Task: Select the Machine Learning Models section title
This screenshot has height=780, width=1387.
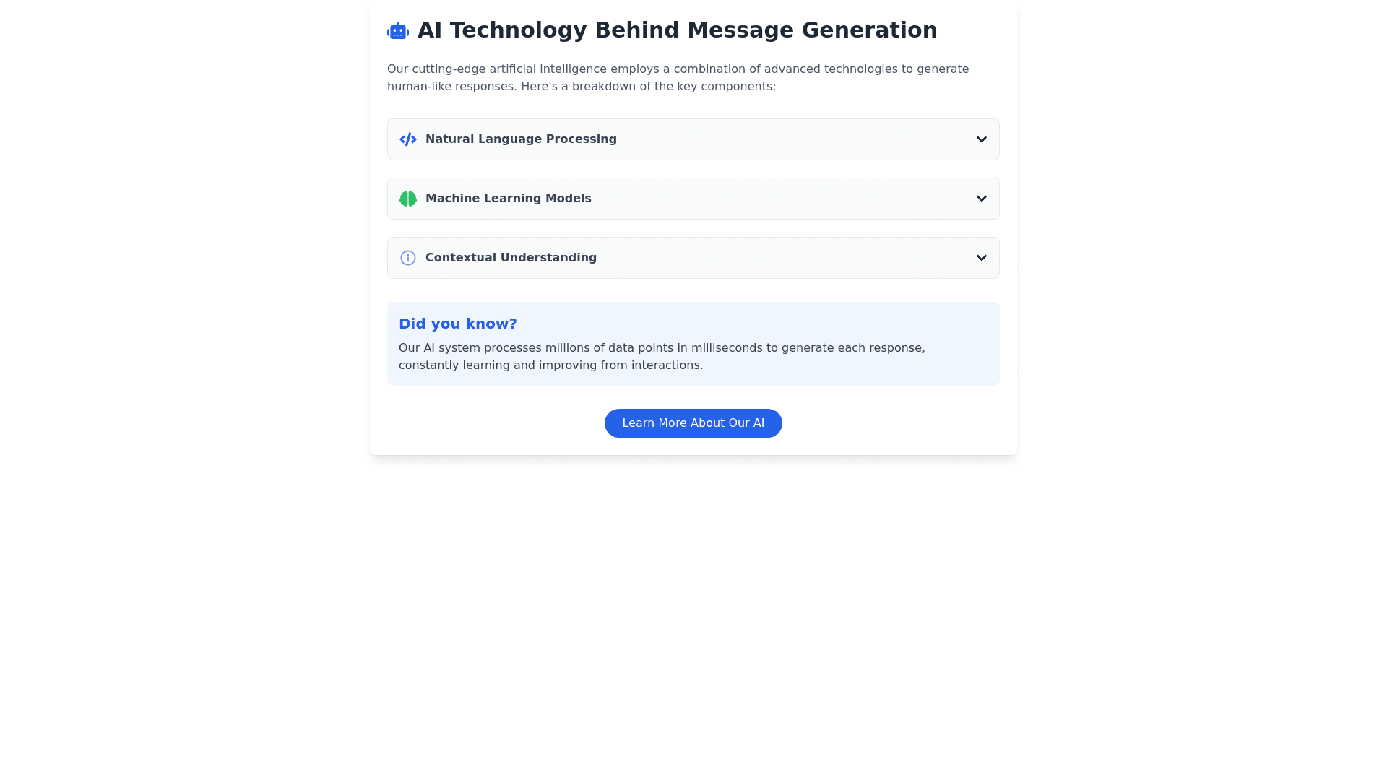Action: tap(508, 199)
